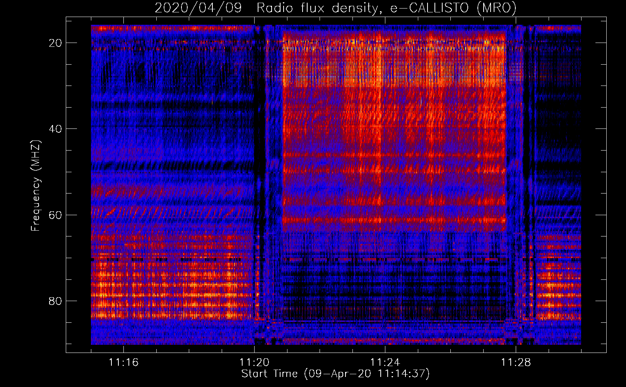Click the 11:20 time axis tick label

click(254, 363)
